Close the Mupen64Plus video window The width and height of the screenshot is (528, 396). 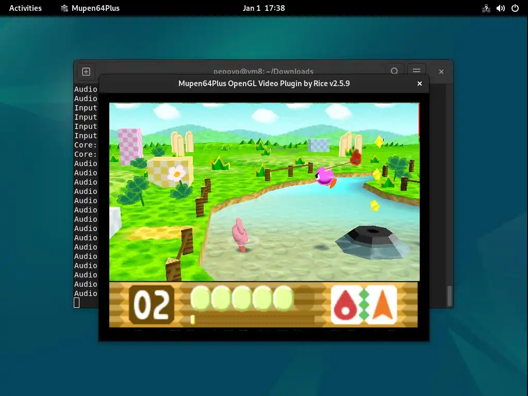coord(420,84)
